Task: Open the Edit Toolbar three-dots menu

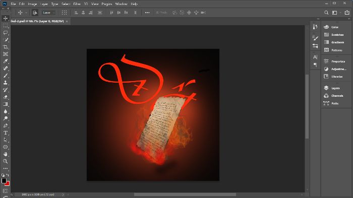Action: pyautogui.click(x=6, y=168)
